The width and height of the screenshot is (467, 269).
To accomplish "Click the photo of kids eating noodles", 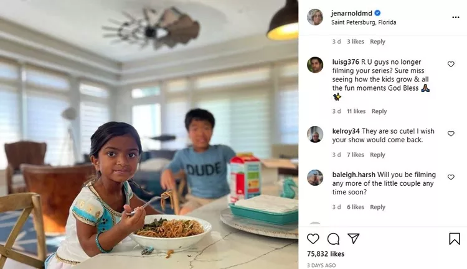I will click(149, 134).
